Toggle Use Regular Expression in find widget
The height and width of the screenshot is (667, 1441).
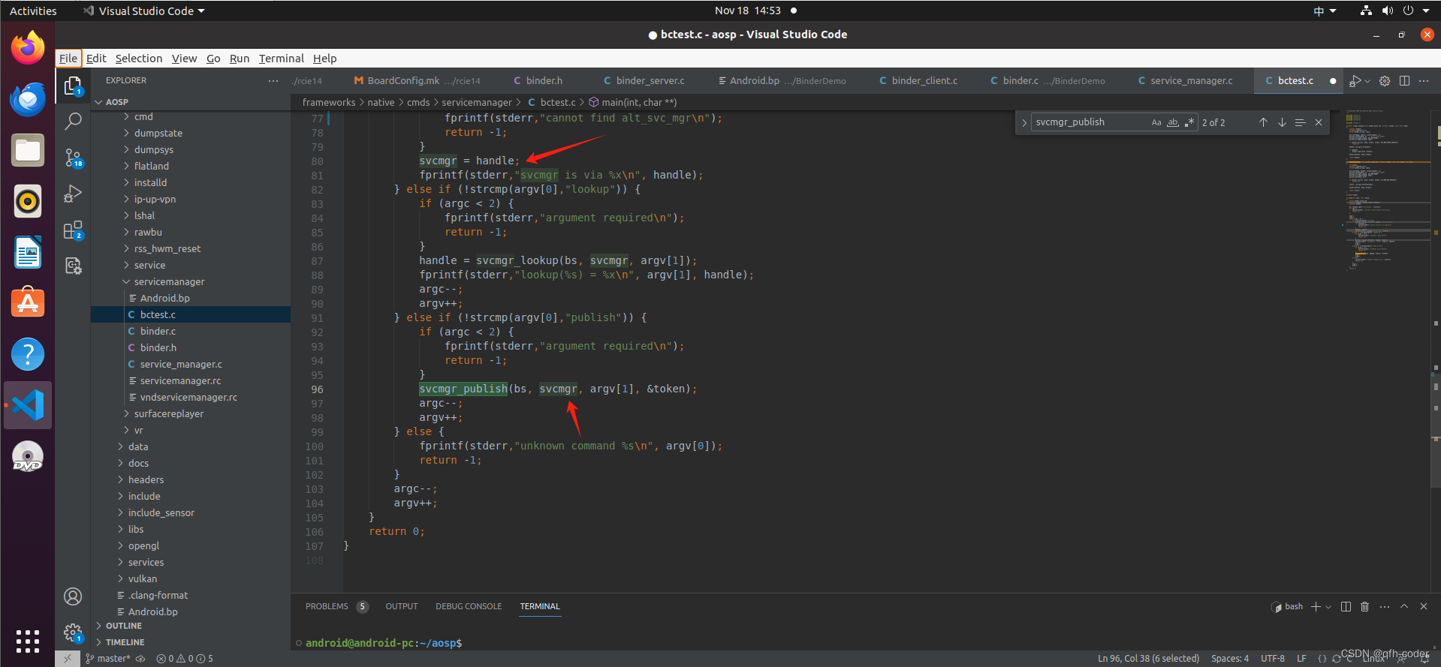click(1189, 122)
